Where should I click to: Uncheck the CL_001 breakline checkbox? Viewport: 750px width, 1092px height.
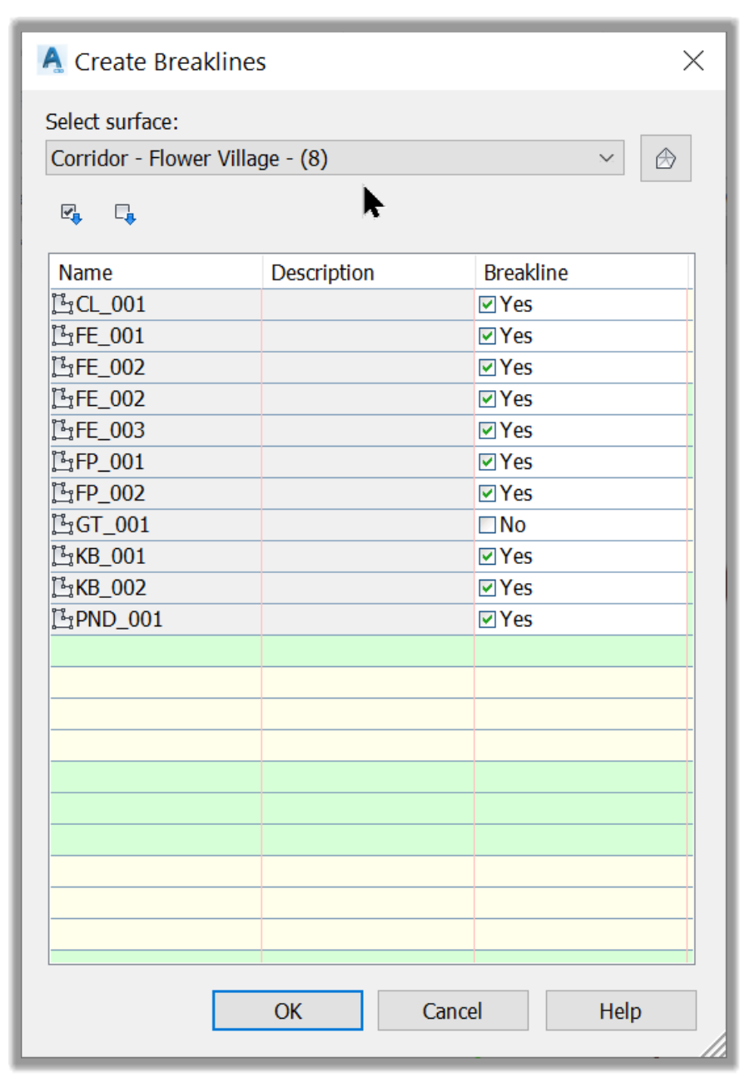488,304
